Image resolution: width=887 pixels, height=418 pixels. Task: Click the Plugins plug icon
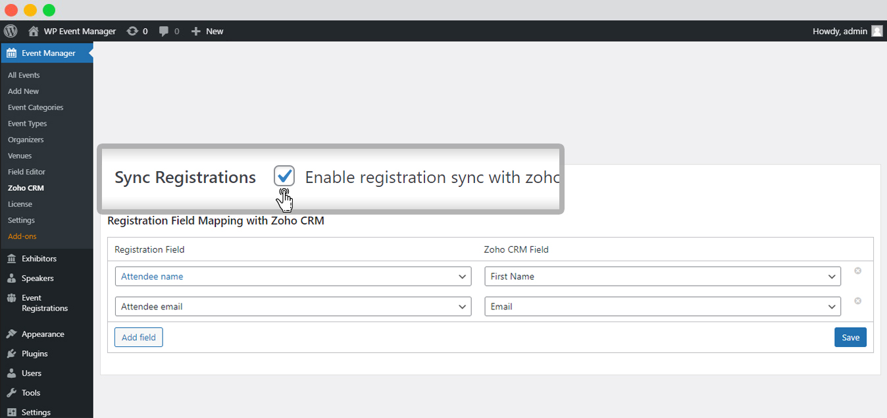[x=12, y=353]
